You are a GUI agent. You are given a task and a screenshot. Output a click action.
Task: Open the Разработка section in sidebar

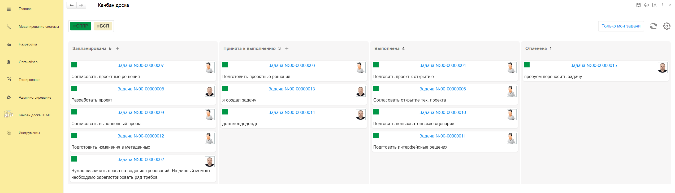click(x=28, y=44)
